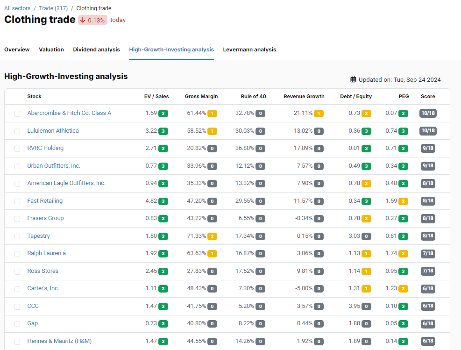Click RVRC Holding's 36.80% Rule of 40 value
This screenshot has width=461, height=350.
click(x=245, y=148)
